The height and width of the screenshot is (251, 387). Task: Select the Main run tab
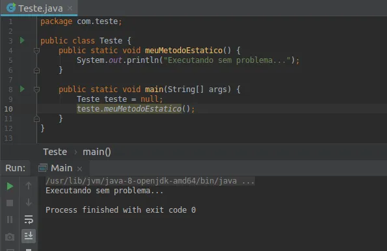coord(61,168)
